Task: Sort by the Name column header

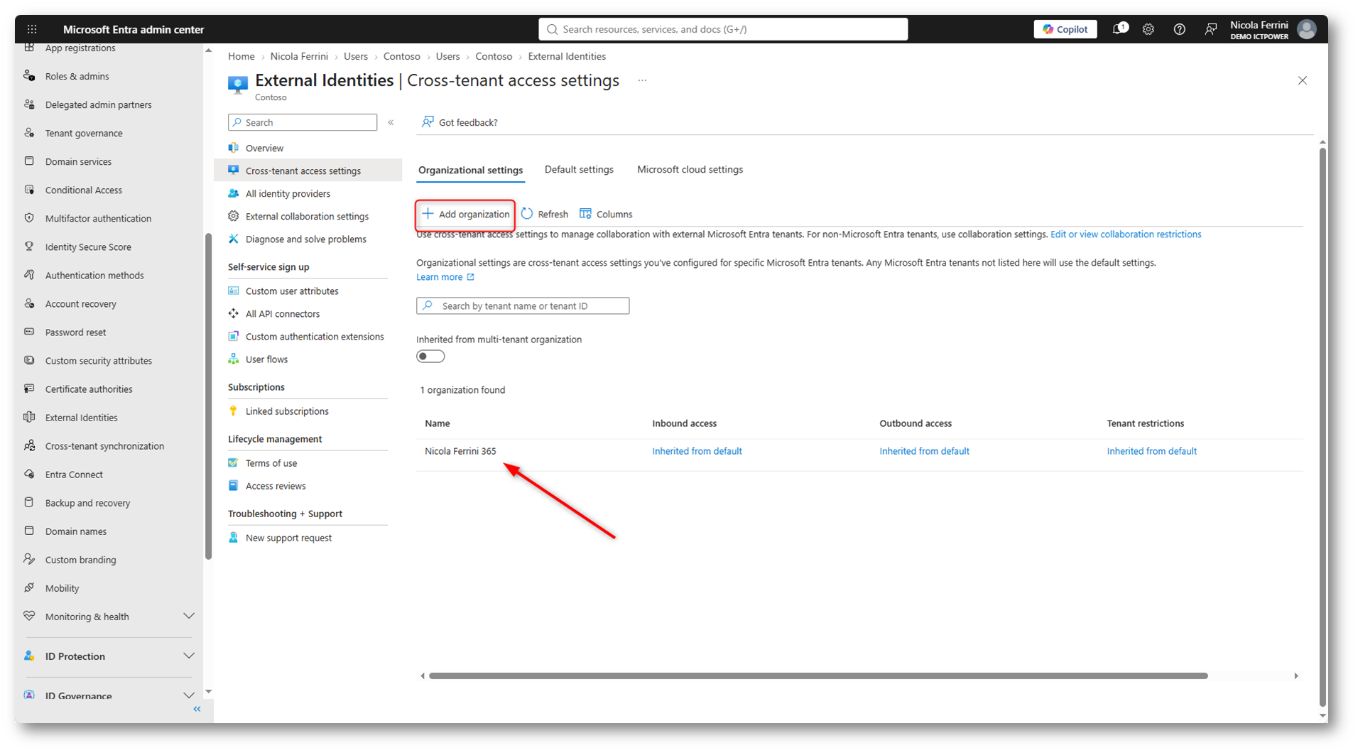Action: pyautogui.click(x=438, y=423)
